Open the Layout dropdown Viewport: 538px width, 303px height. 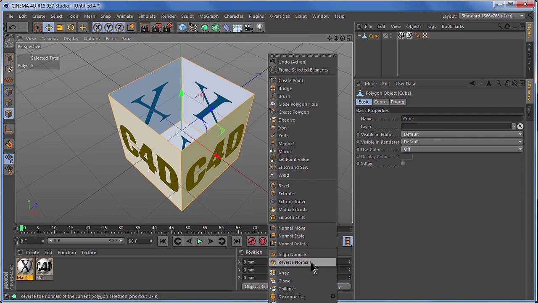pos(492,16)
